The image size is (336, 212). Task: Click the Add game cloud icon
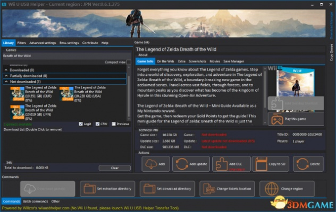151,164
